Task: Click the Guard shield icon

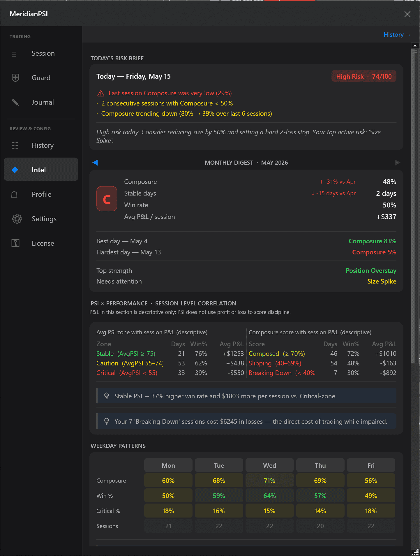Action: (15, 78)
